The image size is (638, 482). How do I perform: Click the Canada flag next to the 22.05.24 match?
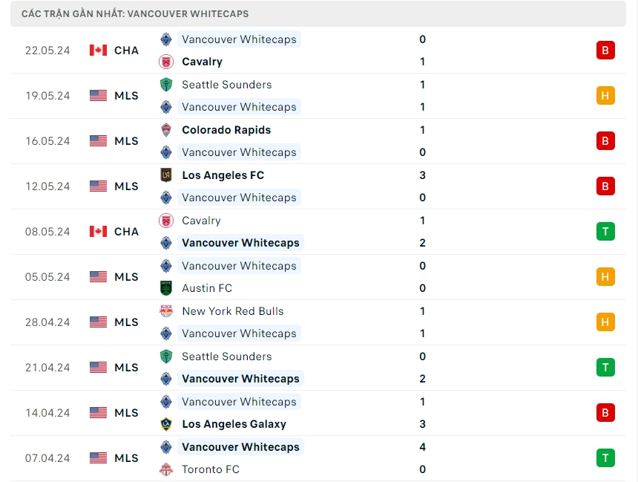coord(98,51)
